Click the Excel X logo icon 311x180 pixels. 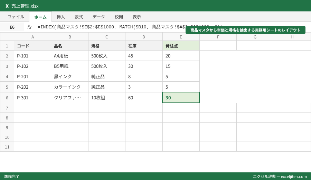[7, 6]
